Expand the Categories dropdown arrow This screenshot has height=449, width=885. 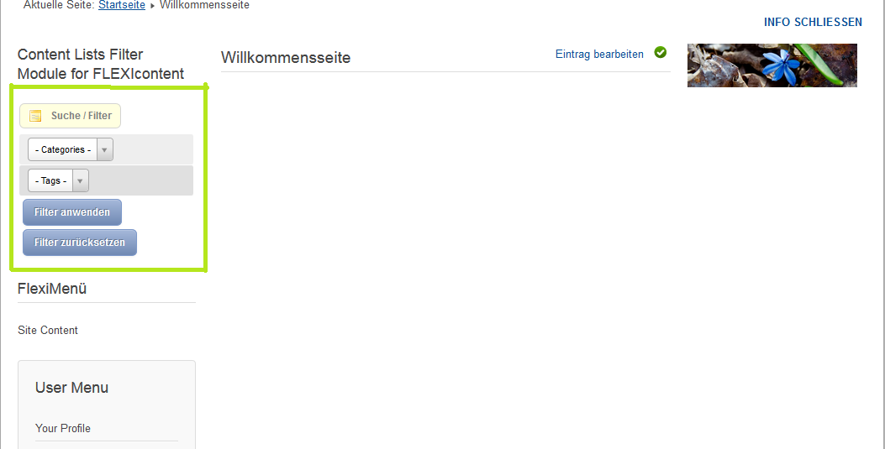tap(104, 150)
